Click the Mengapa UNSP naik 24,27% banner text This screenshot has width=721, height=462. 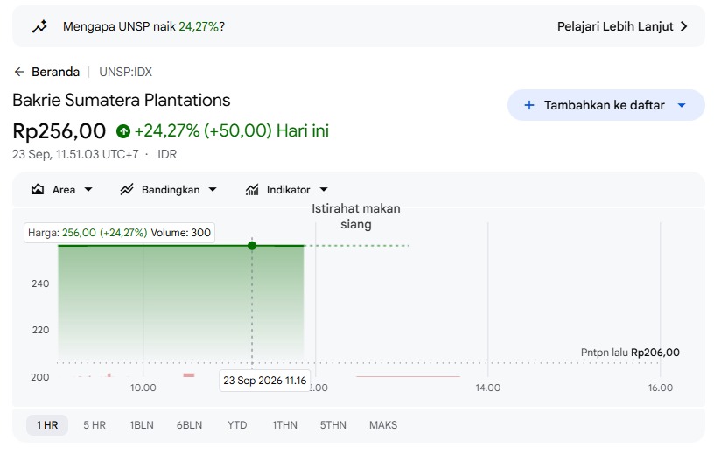[143, 26]
